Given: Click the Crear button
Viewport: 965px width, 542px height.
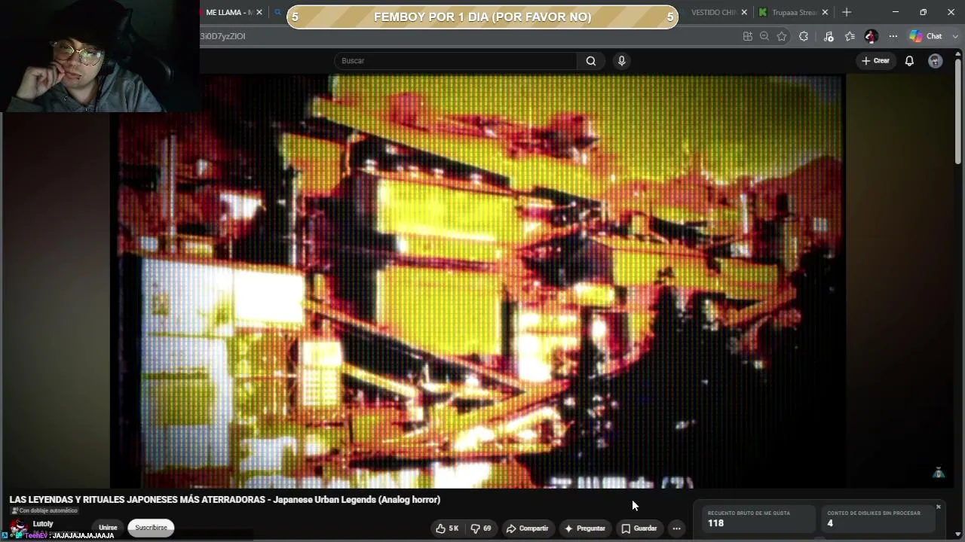Looking at the screenshot, I should pyautogui.click(x=875, y=61).
